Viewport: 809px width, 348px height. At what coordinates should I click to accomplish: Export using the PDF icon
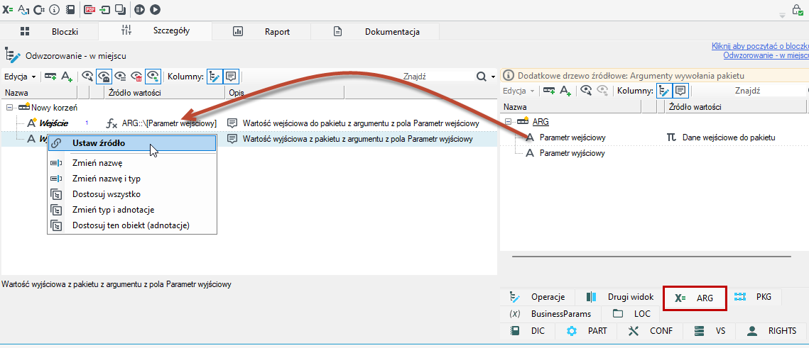[89, 9]
